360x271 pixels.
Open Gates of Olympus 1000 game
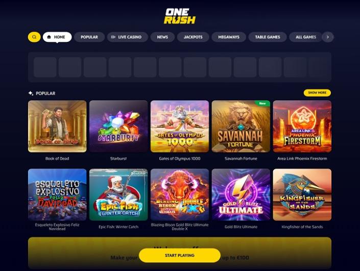180,126
